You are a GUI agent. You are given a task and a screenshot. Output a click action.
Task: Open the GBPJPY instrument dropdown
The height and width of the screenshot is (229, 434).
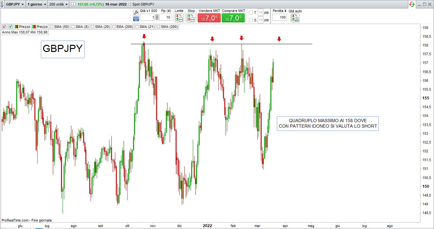(15, 4)
